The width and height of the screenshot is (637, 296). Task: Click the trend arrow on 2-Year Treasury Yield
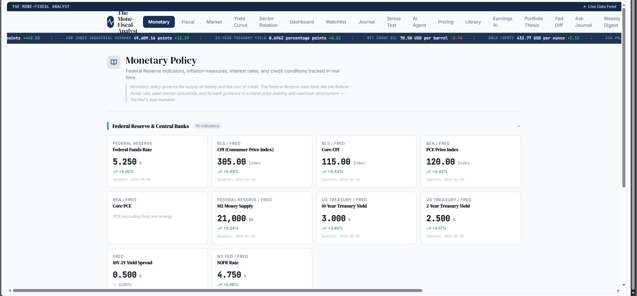point(429,228)
